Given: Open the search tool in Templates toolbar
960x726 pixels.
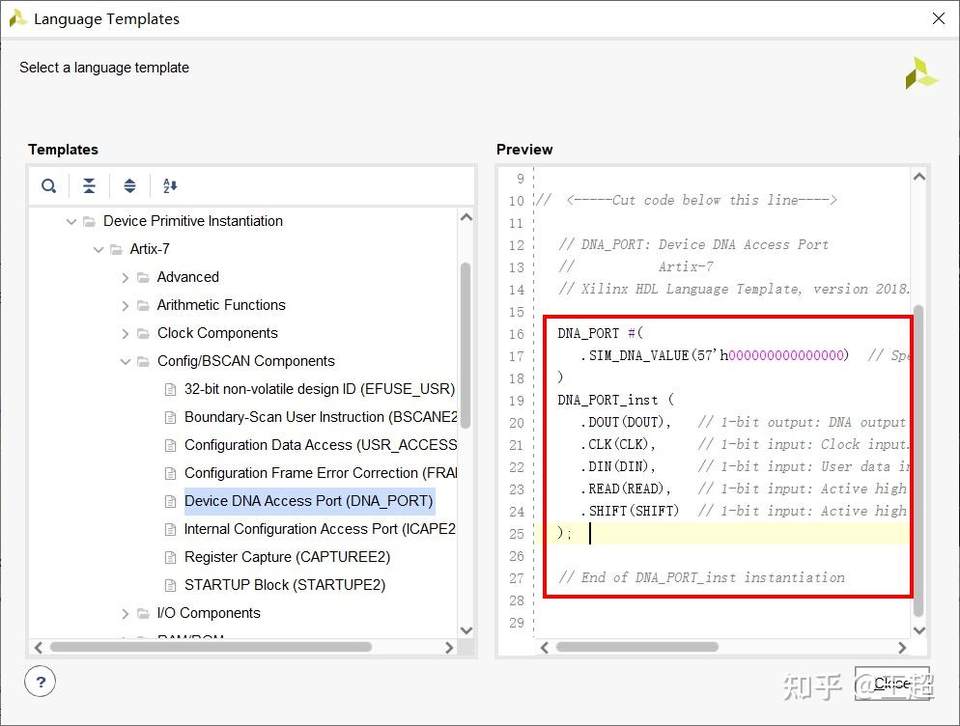Looking at the screenshot, I should [x=48, y=185].
